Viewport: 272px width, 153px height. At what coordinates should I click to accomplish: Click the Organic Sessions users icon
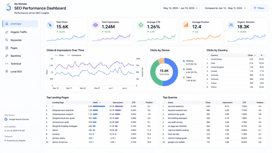click(x=231, y=25)
